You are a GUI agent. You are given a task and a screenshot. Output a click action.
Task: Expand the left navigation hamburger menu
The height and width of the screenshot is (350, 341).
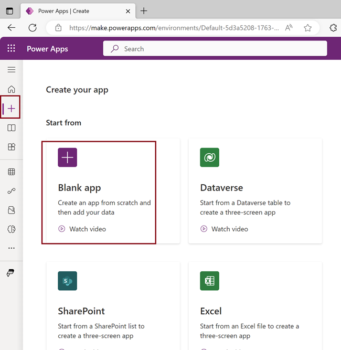[12, 70]
